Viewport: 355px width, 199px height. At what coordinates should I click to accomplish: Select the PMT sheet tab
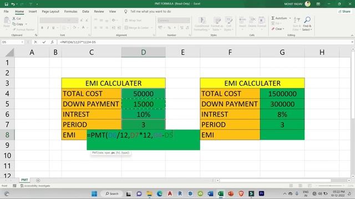tap(24, 180)
